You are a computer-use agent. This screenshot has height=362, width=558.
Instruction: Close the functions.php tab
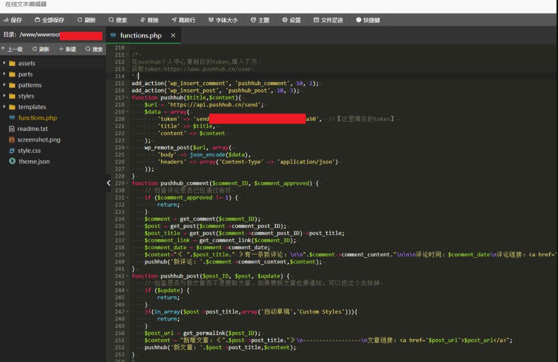point(173,35)
